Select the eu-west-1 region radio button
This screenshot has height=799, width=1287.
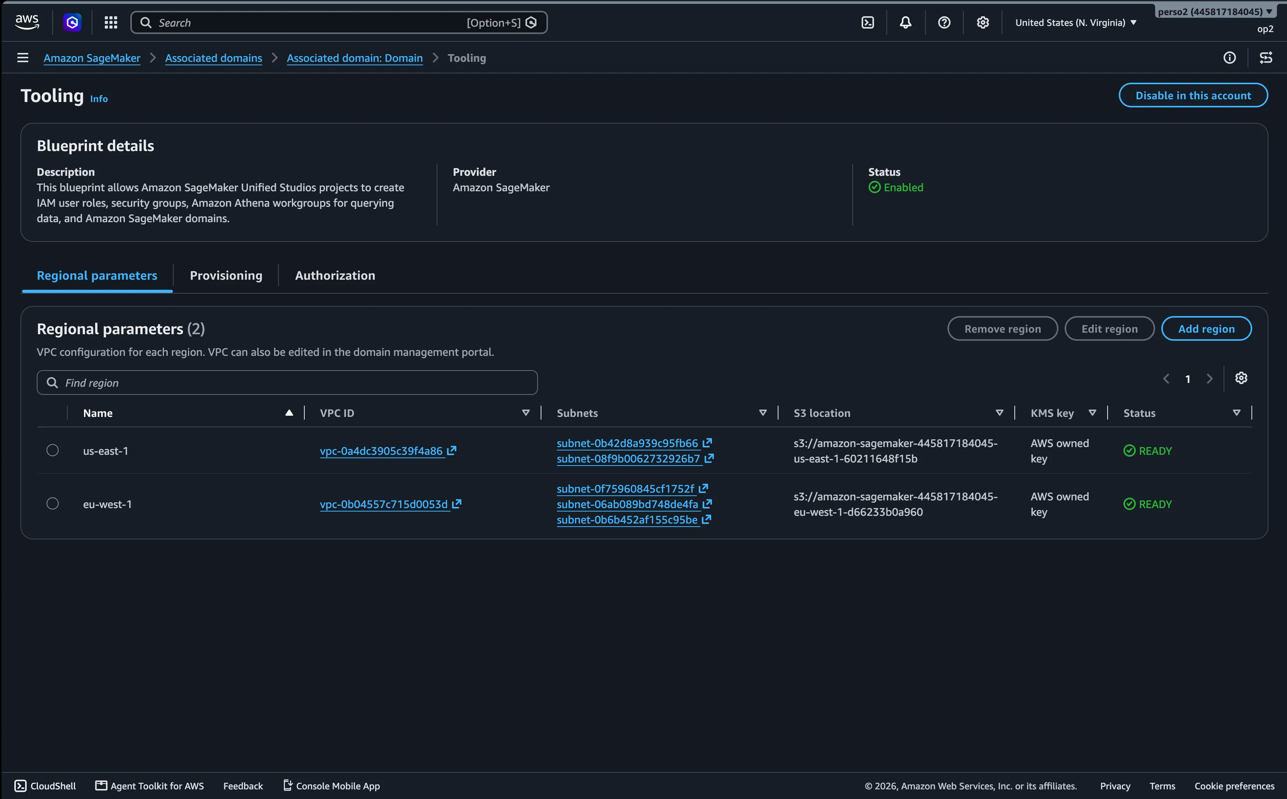tap(52, 503)
